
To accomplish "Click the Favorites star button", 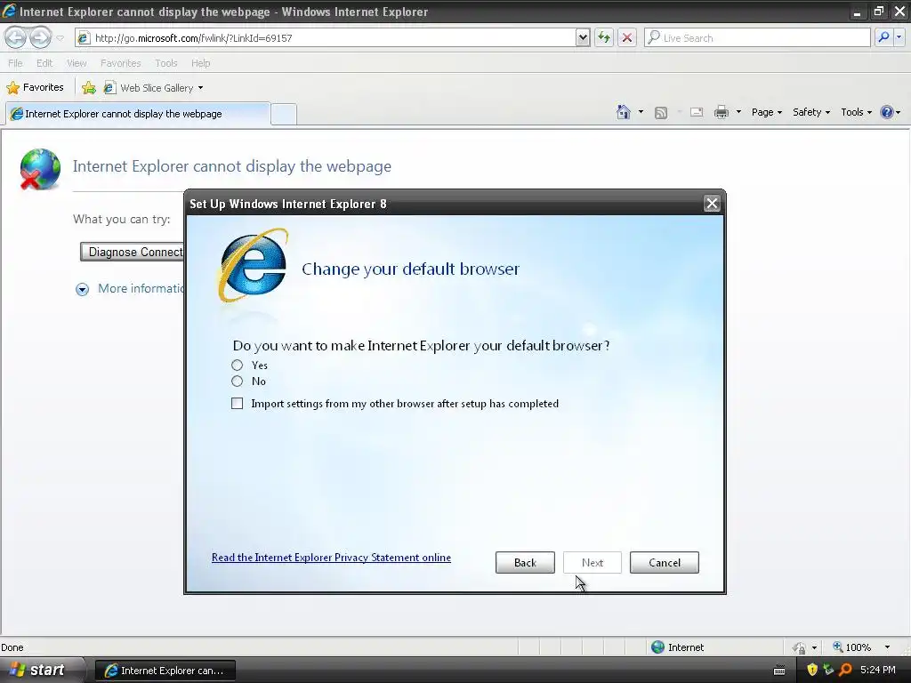I will tap(35, 88).
